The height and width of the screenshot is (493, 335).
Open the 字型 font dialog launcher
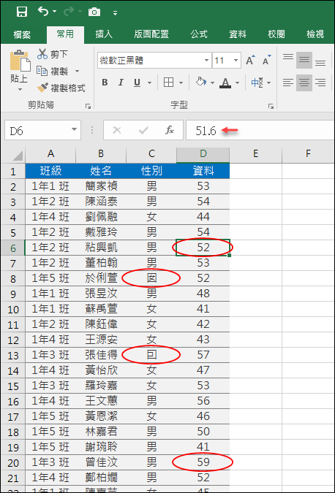tap(271, 107)
